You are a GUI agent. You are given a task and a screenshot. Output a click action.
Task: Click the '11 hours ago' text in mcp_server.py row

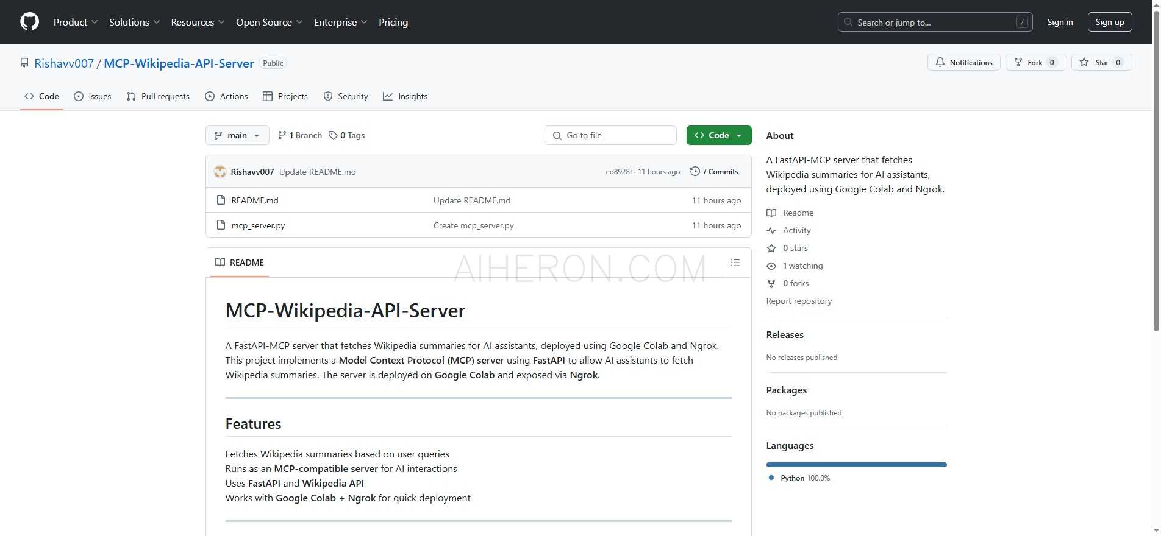click(716, 225)
